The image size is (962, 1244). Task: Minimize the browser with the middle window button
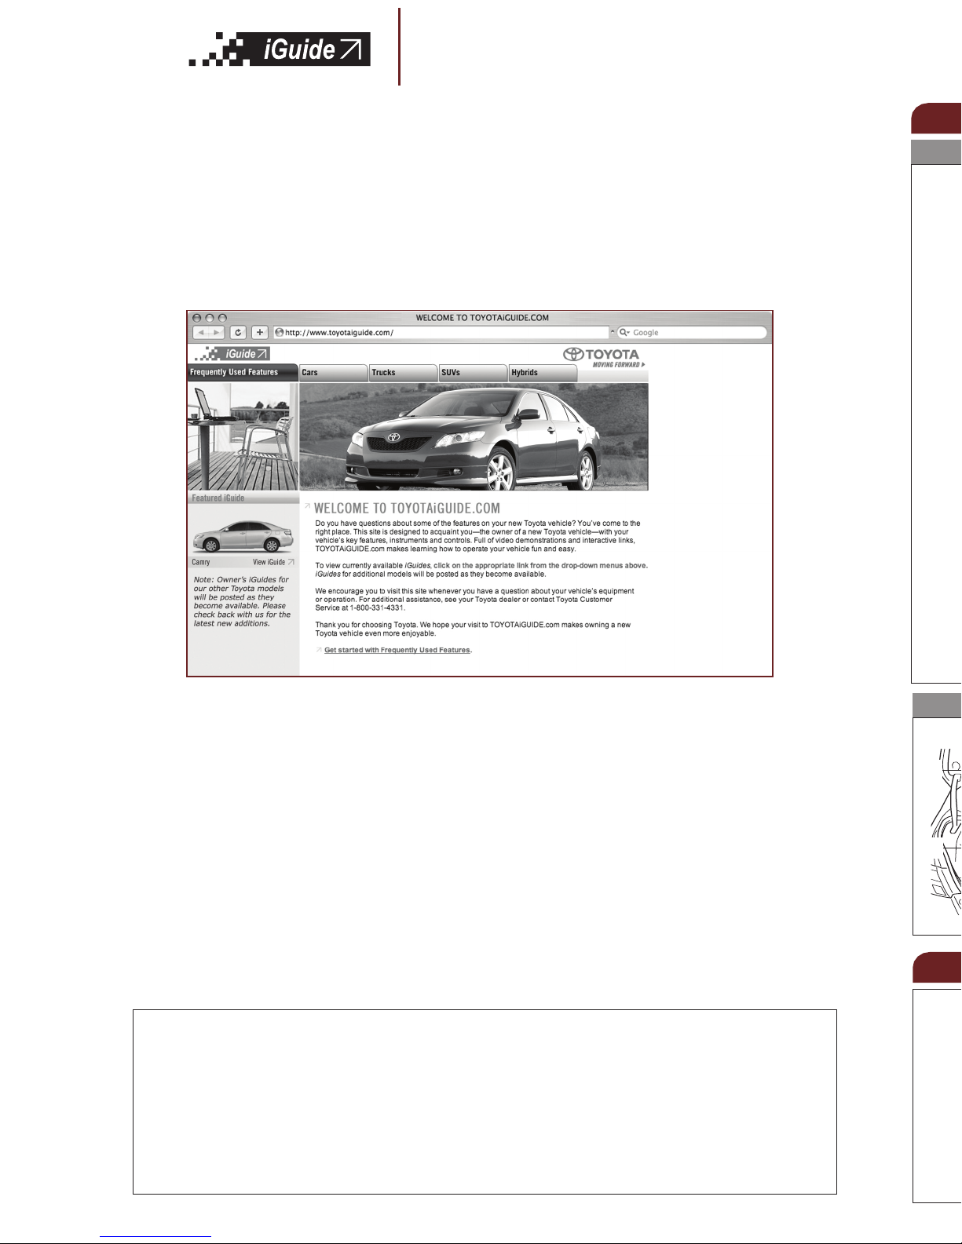point(210,318)
